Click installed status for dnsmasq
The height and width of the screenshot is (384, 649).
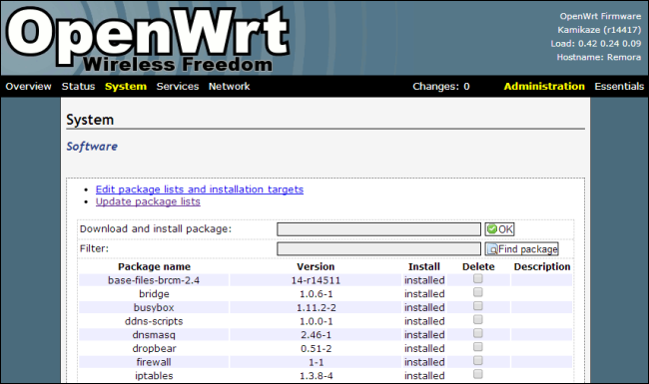(x=424, y=335)
